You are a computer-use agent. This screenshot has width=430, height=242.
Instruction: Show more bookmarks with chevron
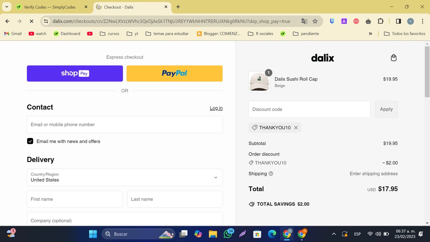click(x=370, y=34)
